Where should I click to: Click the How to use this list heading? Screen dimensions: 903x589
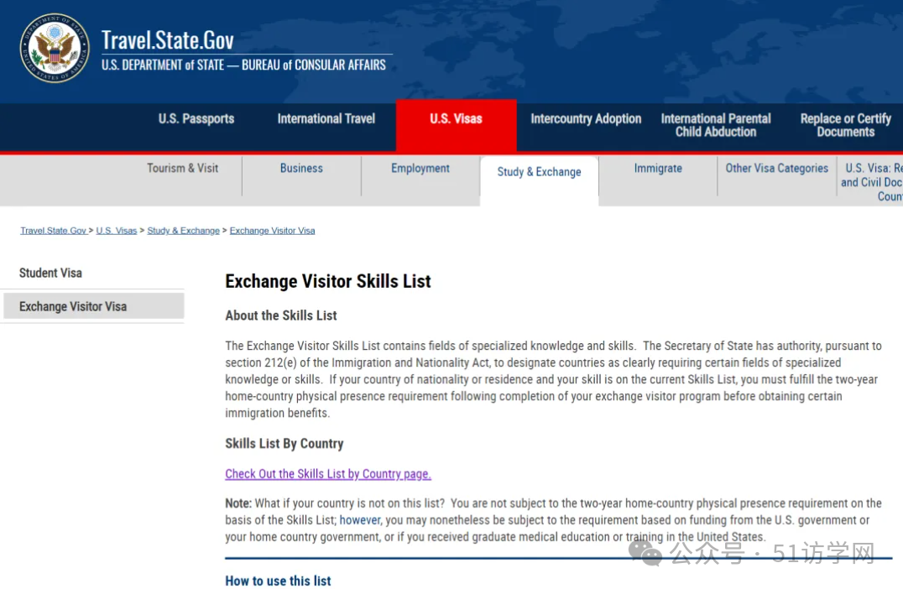coord(278,581)
